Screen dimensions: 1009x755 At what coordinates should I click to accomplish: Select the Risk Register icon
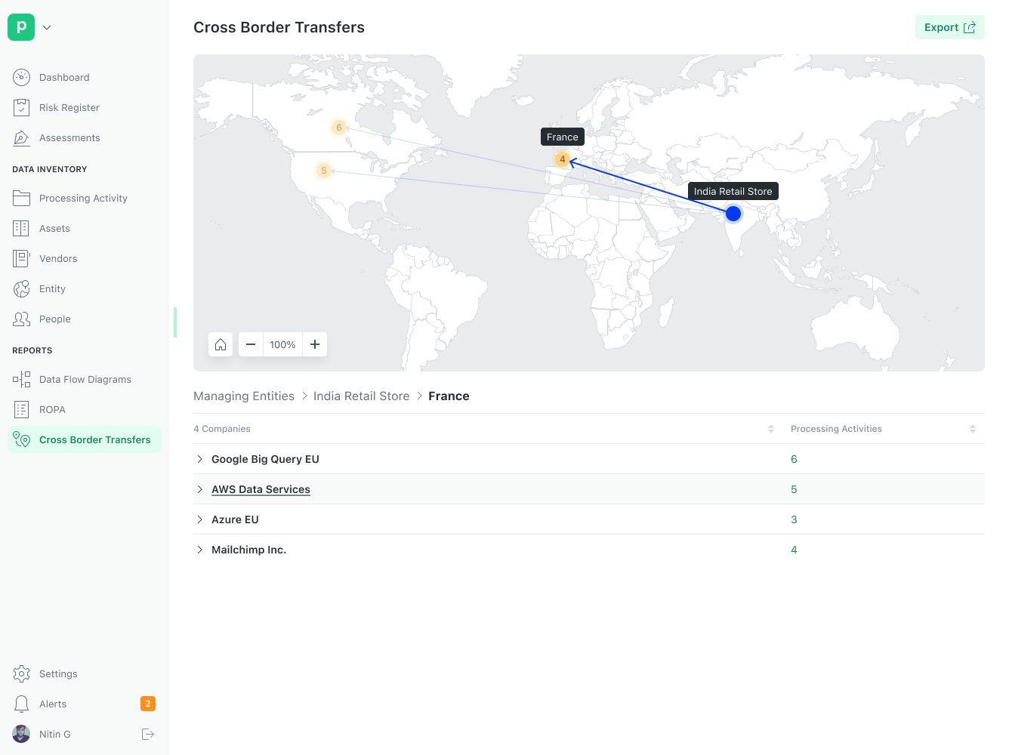coord(21,107)
